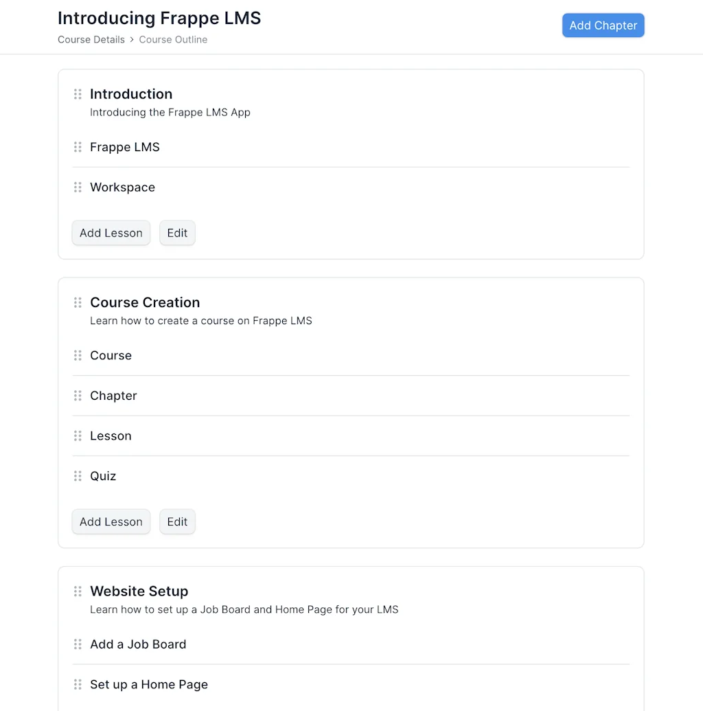
Task: Click drag handle next to Add a Job Board
Action: (78, 644)
